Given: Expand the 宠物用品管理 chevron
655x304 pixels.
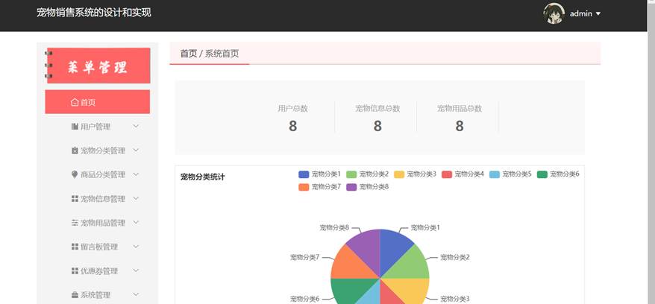Looking at the screenshot, I should tap(136, 222).
